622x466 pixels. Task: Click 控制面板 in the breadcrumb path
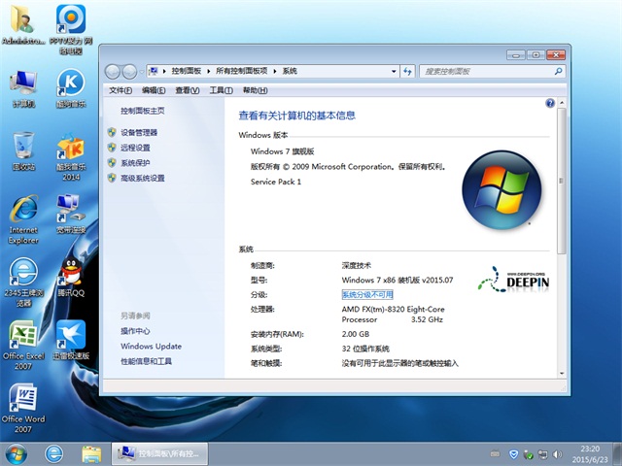point(187,71)
